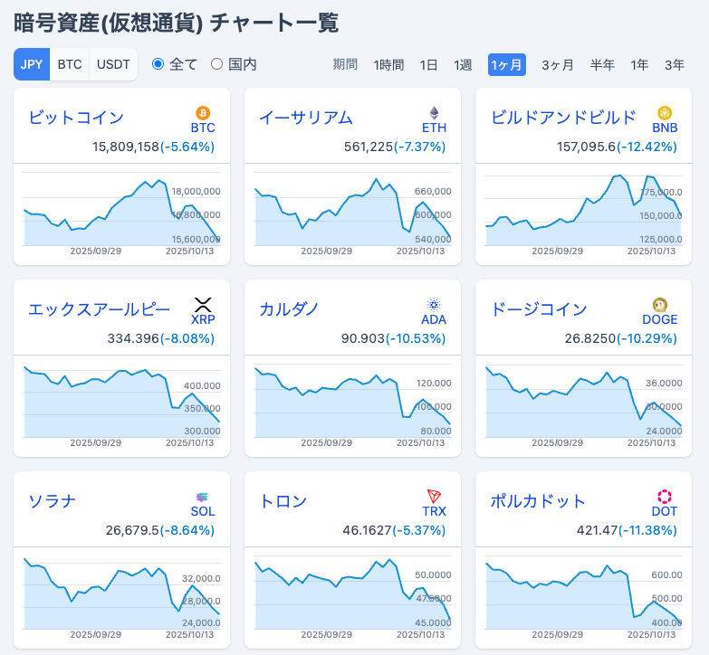Click the 期間 label
Screen dimensions: 709x655
[x=345, y=64]
